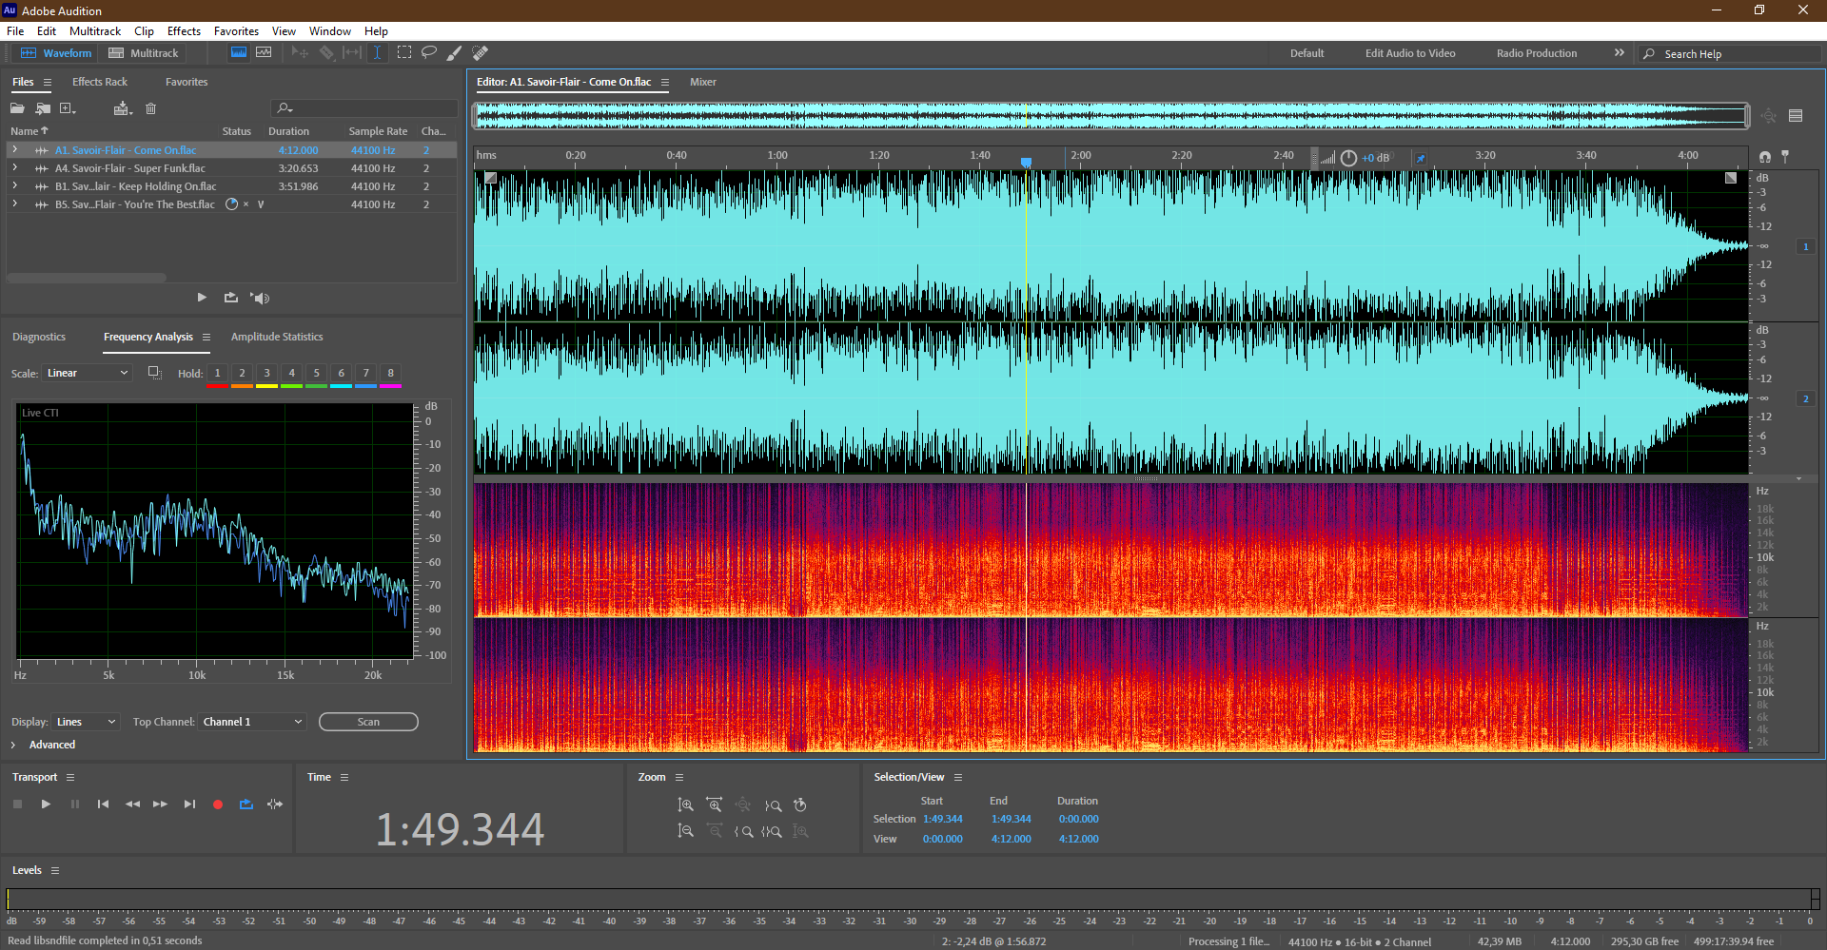Toggle channel 1 enable button
The height and width of the screenshot is (950, 1827).
pyautogui.click(x=1805, y=246)
